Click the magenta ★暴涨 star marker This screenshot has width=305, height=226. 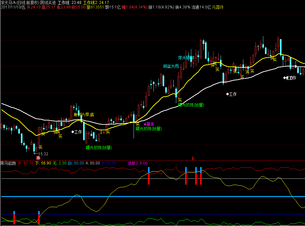pos(149,124)
